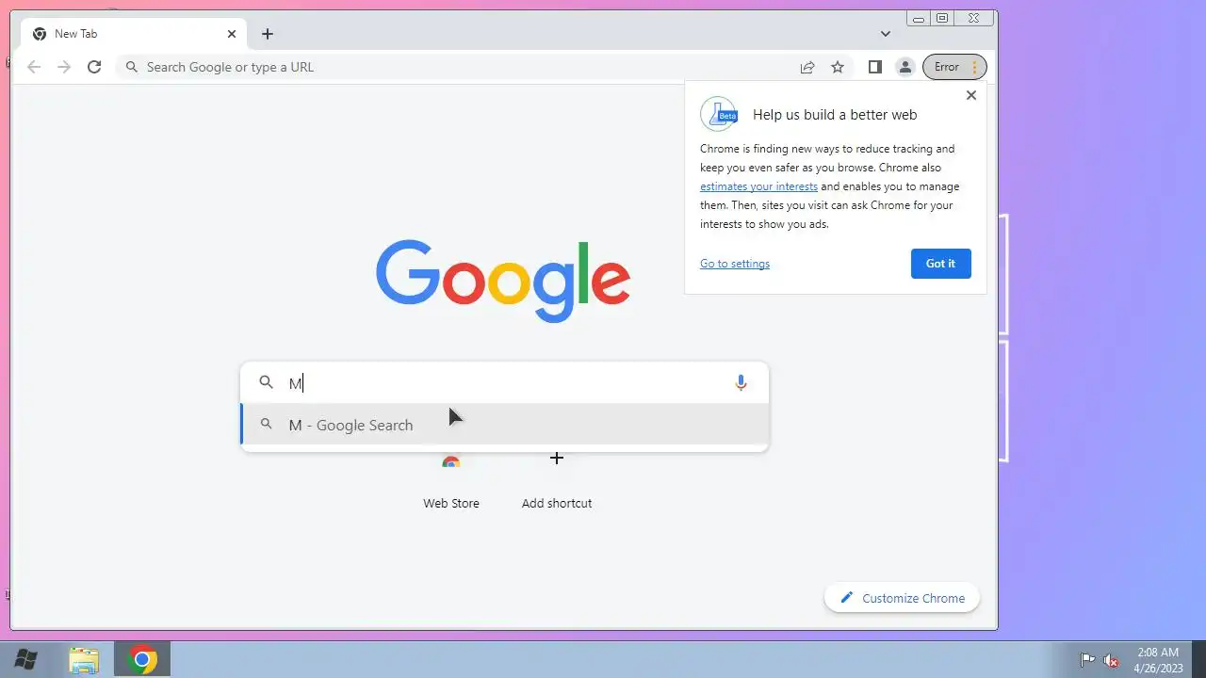Click into the Google search box

(x=505, y=383)
